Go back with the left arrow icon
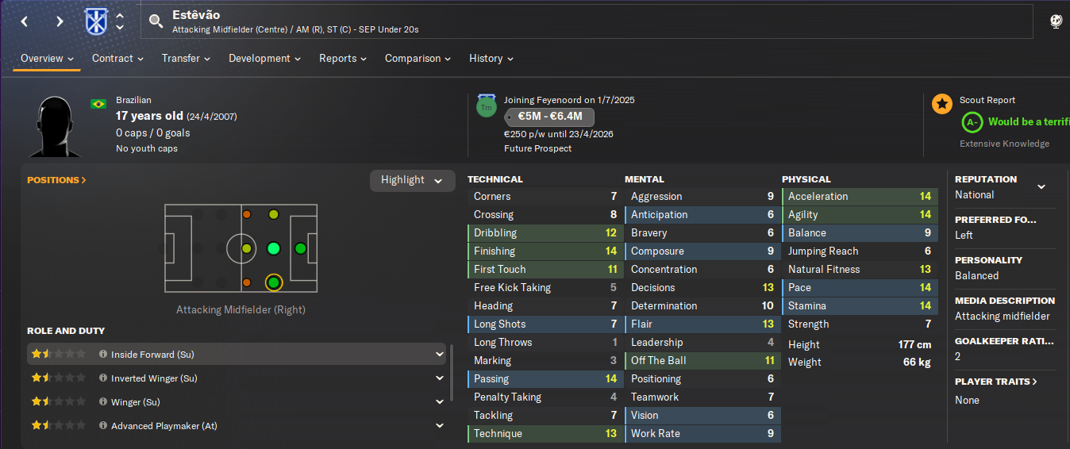The height and width of the screenshot is (449, 1070). [25, 21]
